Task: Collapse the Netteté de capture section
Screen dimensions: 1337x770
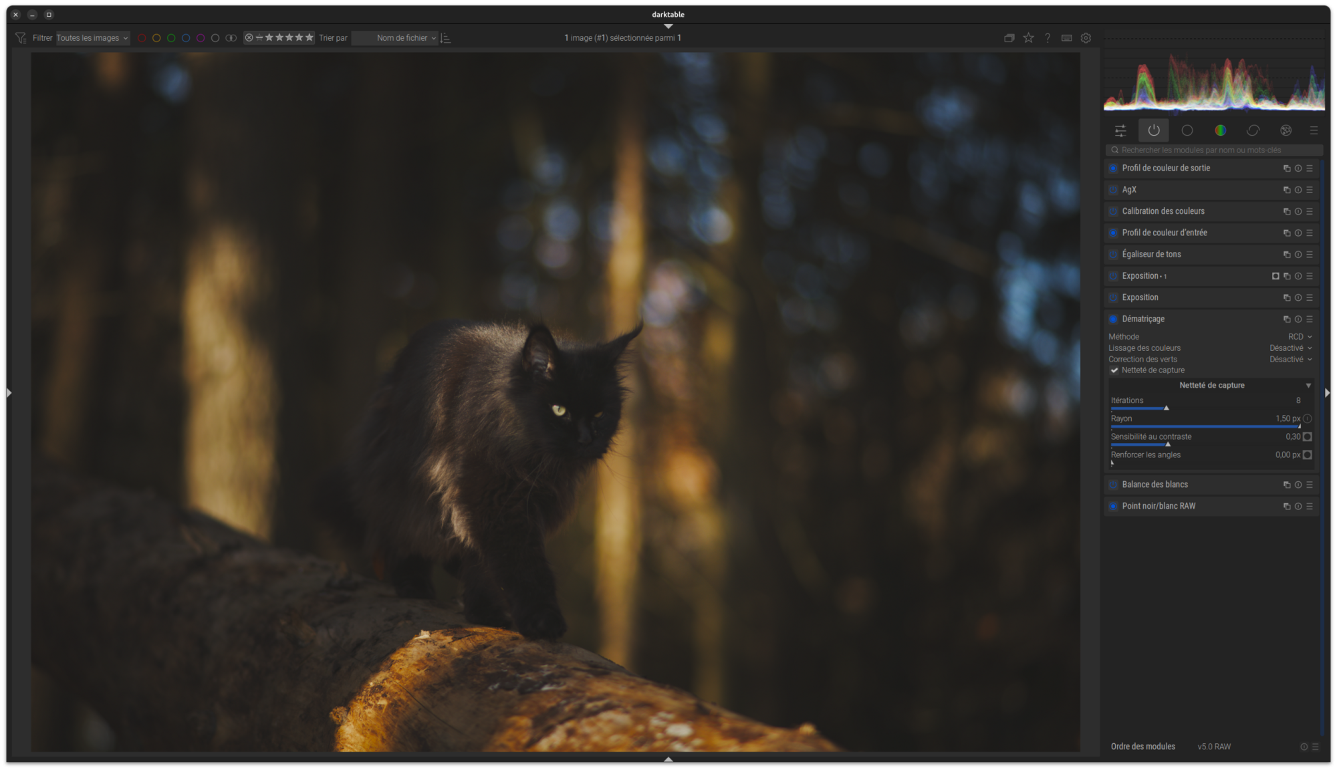Action: coord(1308,386)
